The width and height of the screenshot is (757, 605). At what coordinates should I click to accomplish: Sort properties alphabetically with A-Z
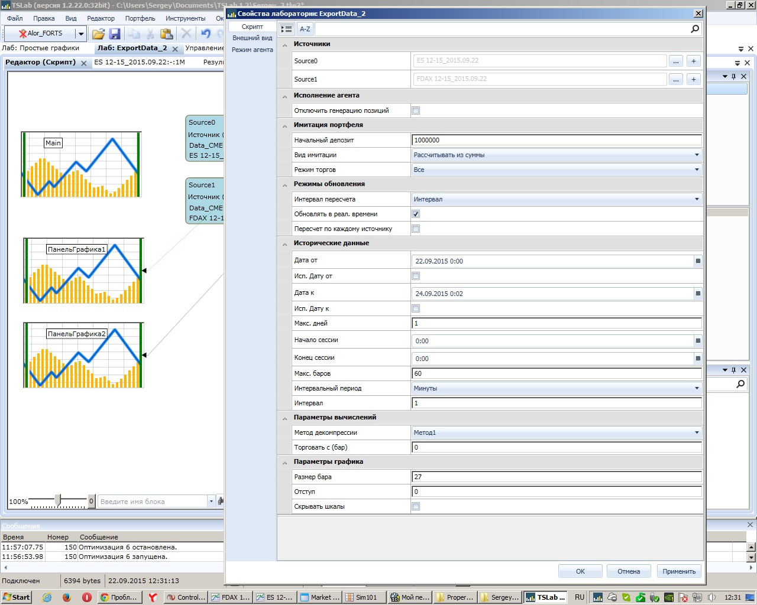[305, 29]
